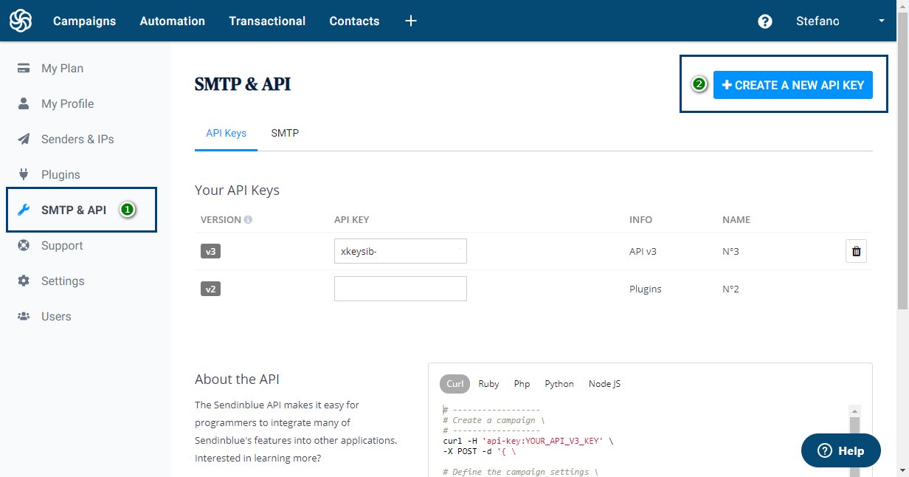Screen dimensions: 909x477
Task: Click the plus icon in the top navigation
Action: (410, 21)
